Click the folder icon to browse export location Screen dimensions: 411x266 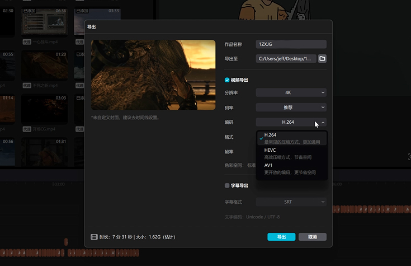[x=322, y=58]
